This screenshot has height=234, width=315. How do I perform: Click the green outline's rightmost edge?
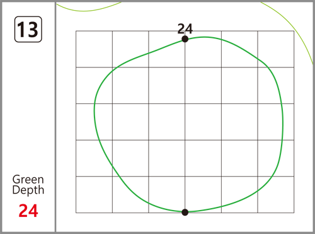coord(283,122)
